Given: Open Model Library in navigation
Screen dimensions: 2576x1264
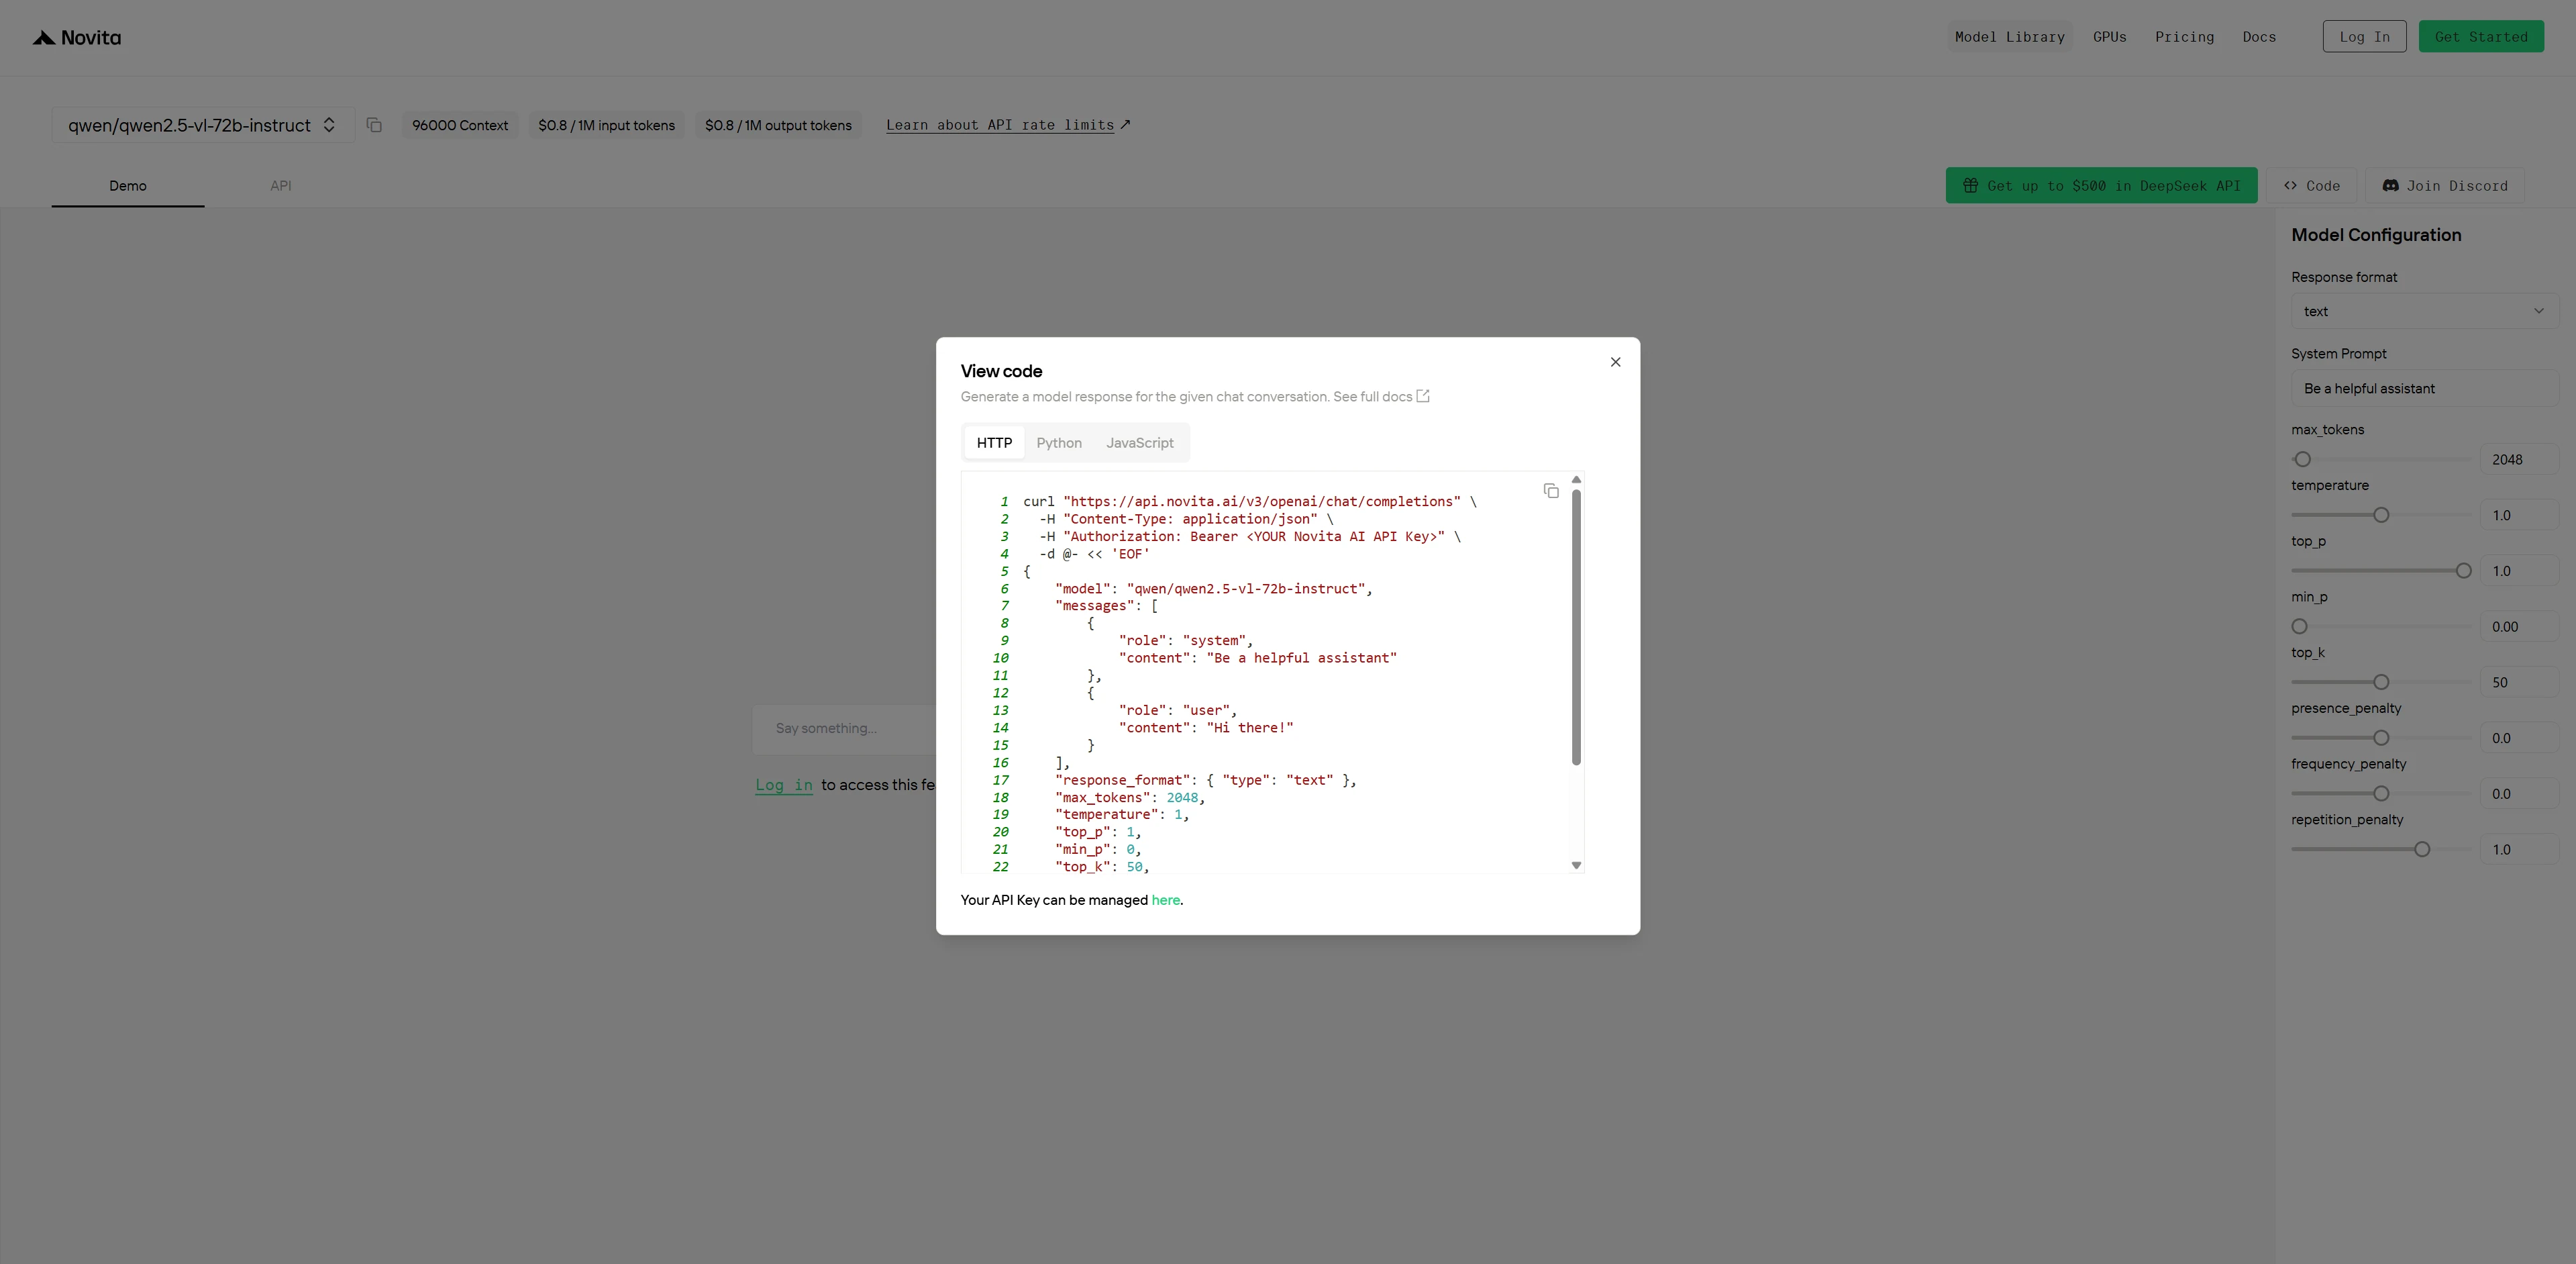Looking at the screenshot, I should point(2010,37).
